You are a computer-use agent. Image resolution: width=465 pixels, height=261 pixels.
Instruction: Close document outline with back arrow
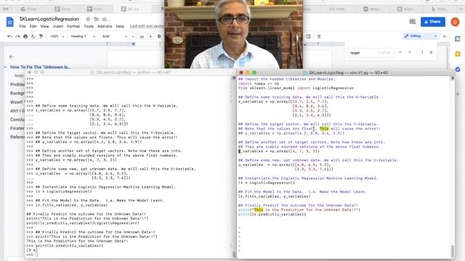coord(12,57)
